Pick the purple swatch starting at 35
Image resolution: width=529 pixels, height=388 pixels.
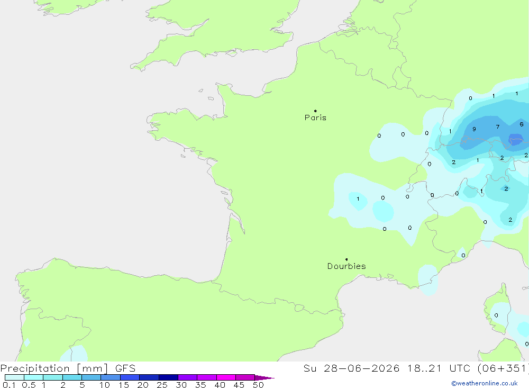click(207, 377)
